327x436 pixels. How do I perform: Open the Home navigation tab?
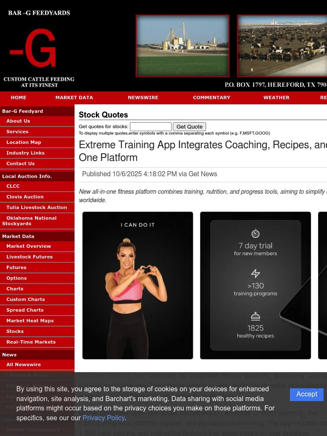[x=19, y=98]
